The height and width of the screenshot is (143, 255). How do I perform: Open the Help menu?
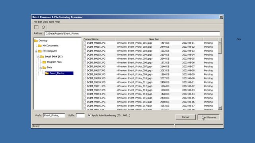pos(57,22)
